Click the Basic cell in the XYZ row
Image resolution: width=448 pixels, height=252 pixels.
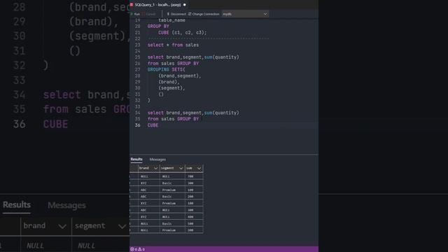pos(172,183)
